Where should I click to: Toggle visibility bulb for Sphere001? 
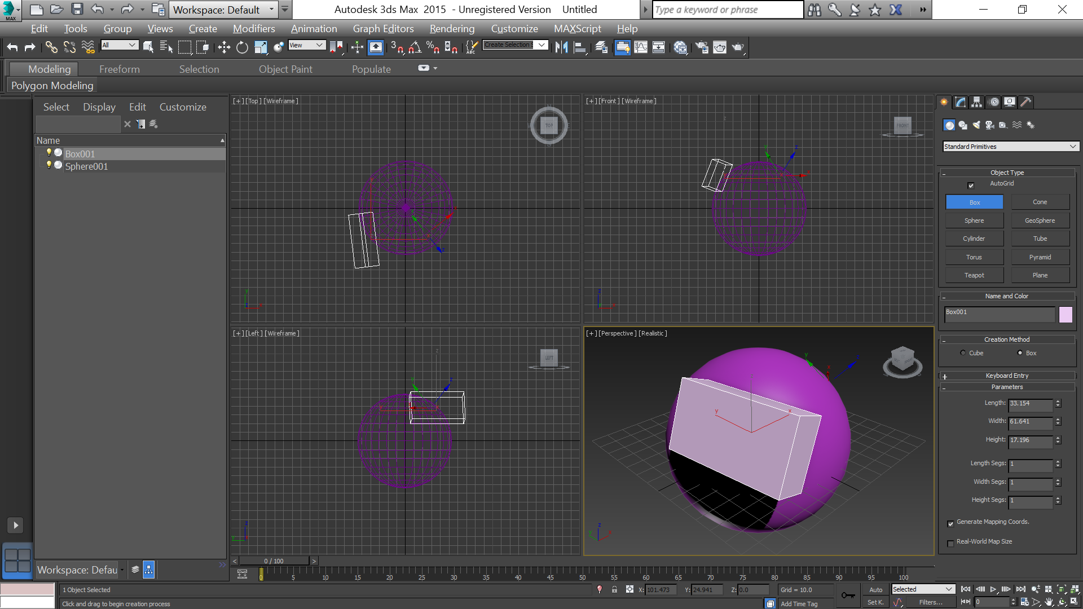tap(49, 165)
